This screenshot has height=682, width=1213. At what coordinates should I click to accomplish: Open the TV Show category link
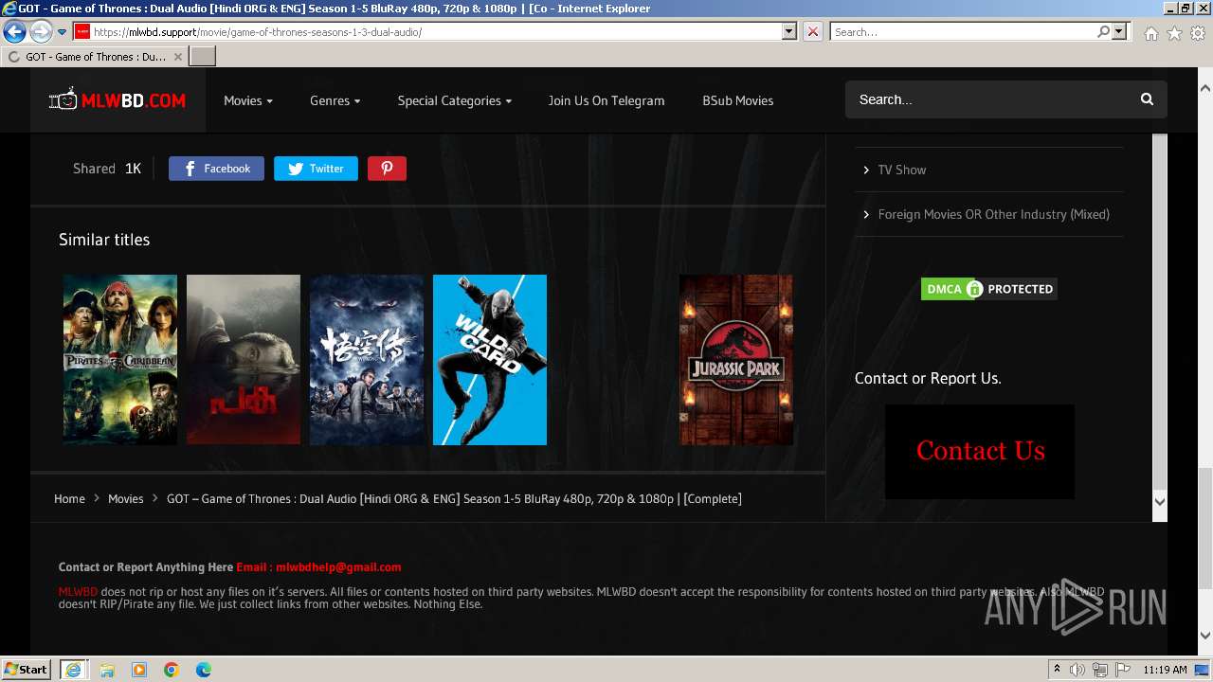tap(901, 170)
